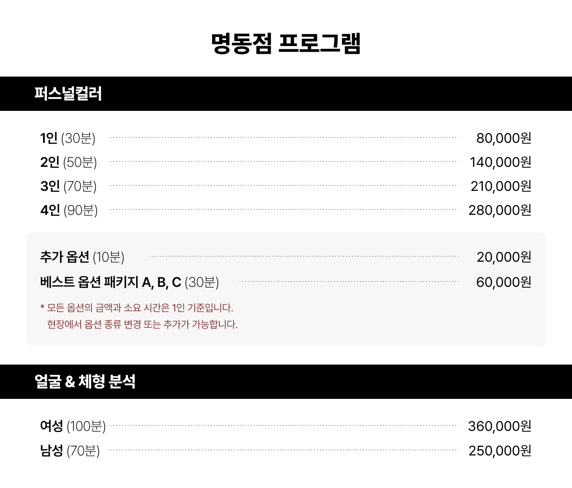Pick the 3인 (70분) program row
Image resolution: width=572 pixels, height=488 pixels.
click(x=69, y=186)
